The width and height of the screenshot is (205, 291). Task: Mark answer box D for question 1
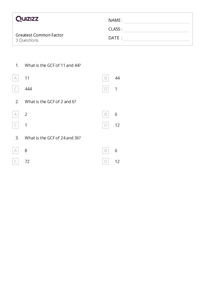click(106, 89)
